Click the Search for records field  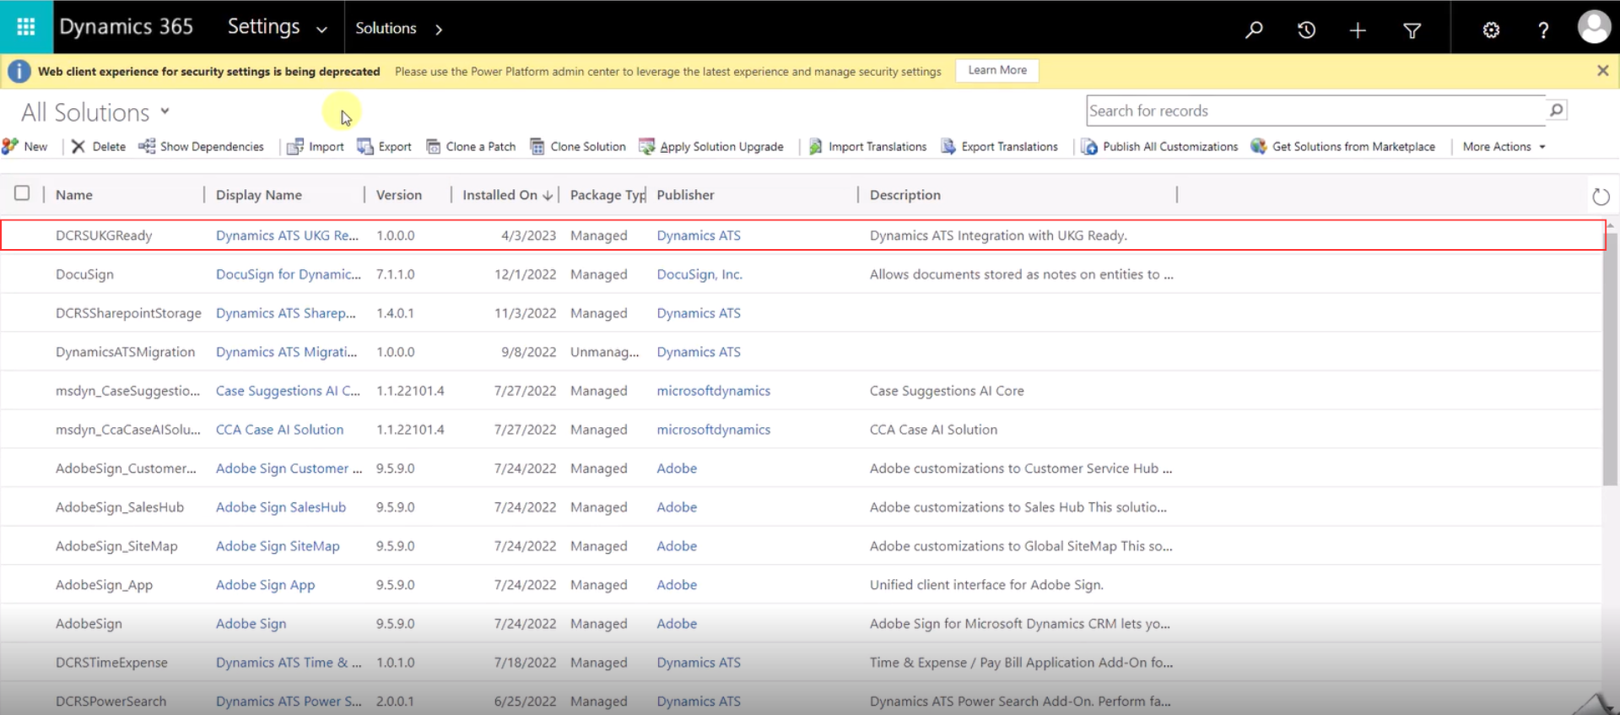coord(1315,111)
